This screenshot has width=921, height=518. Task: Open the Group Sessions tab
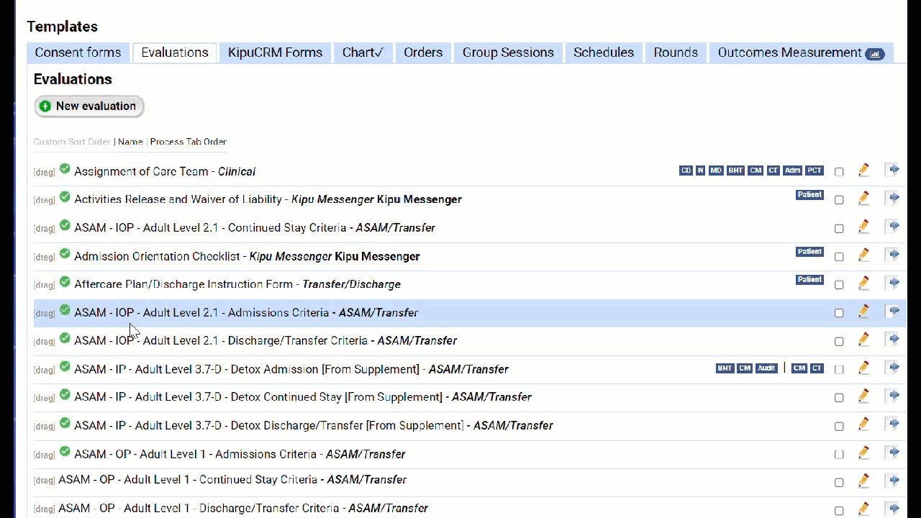508,53
